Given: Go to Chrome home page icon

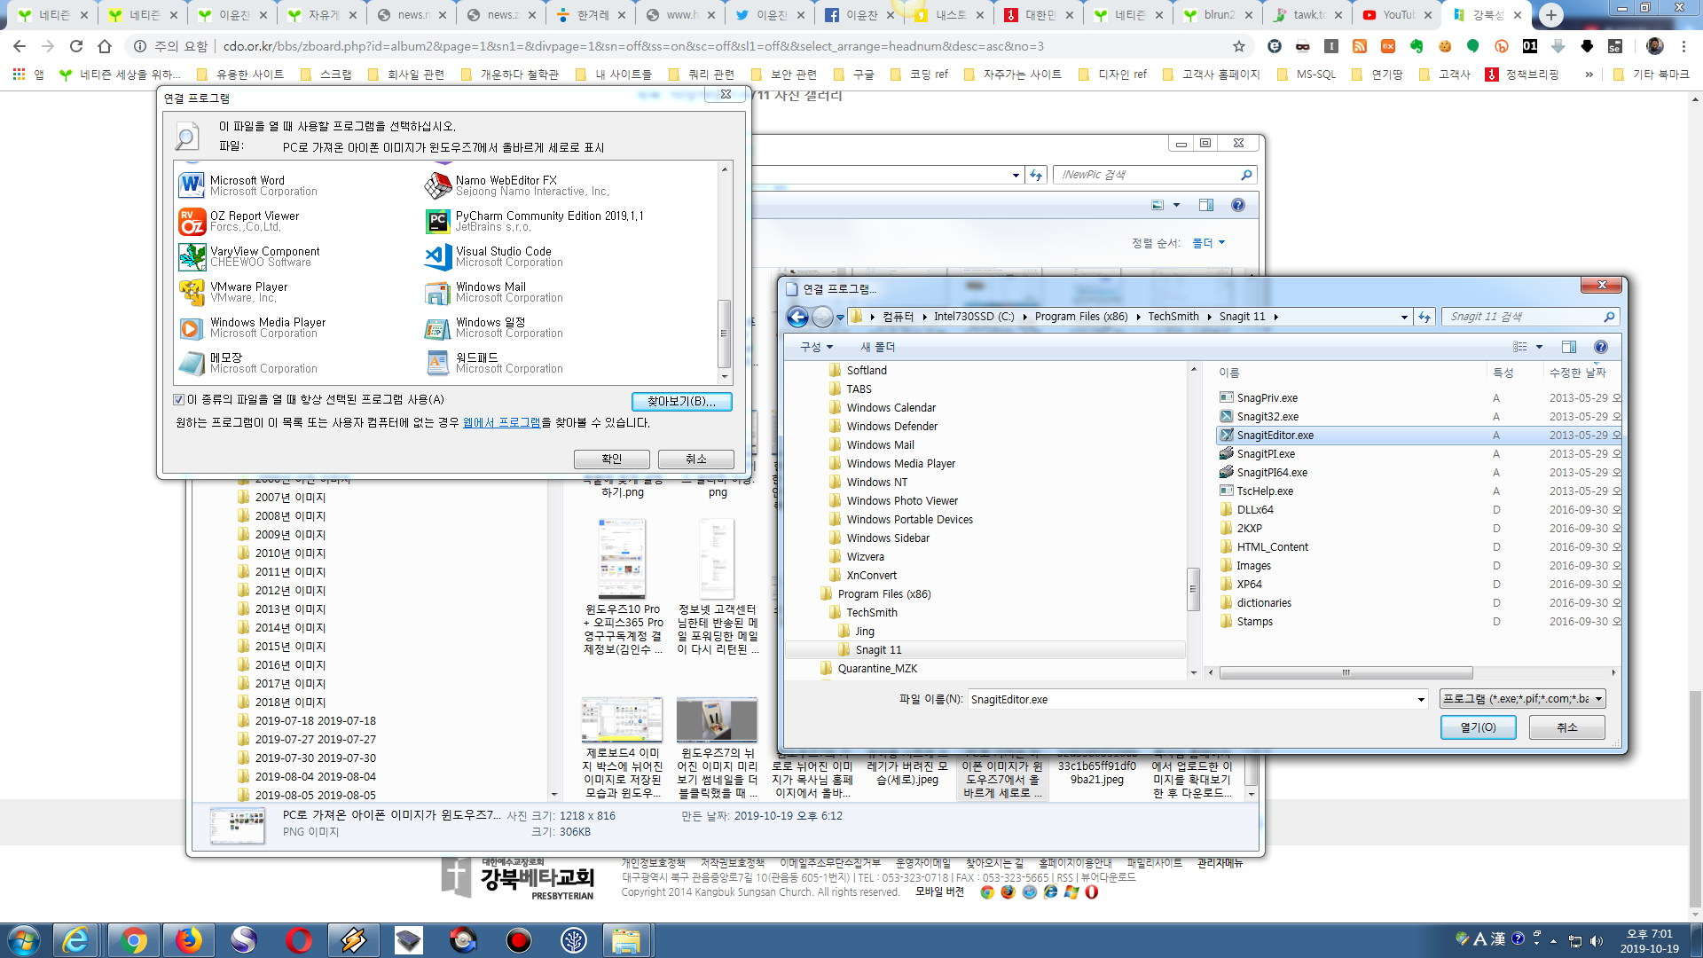Looking at the screenshot, I should tap(105, 46).
